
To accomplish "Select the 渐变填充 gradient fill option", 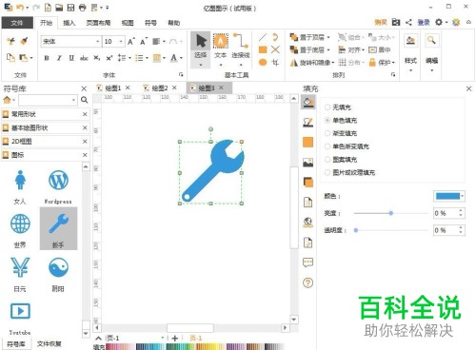I will pyautogui.click(x=341, y=133).
